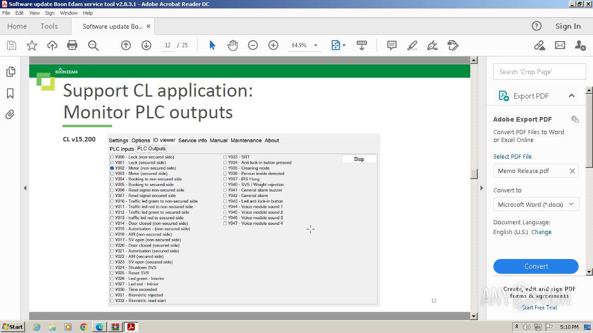The height and width of the screenshot is (333, 593).
Task: Check Y035 Cleaning mode box
Action: (x=225, y=168)
